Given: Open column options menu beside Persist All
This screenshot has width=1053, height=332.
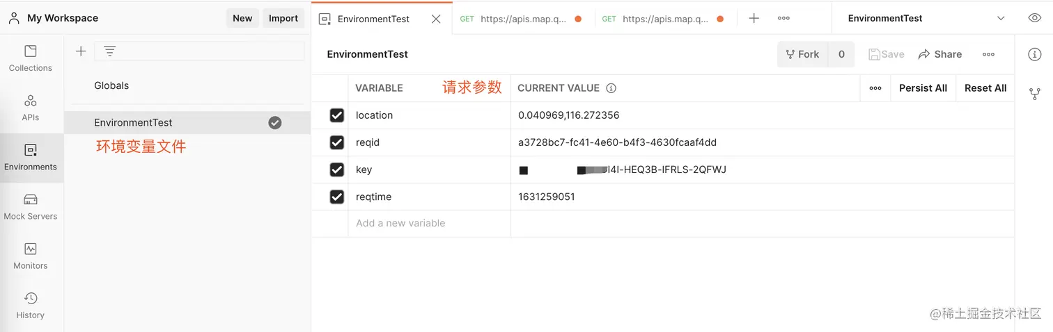Looking at the screenshot, I should point(875,88).
